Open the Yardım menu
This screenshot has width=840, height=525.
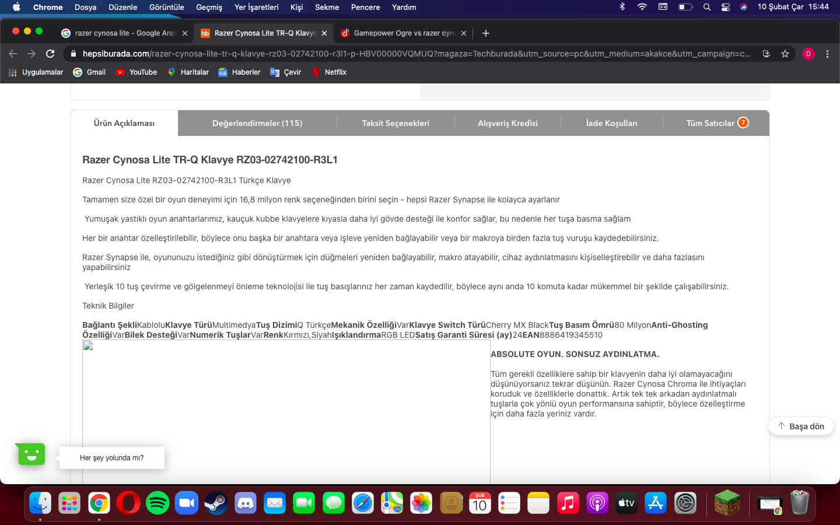404,7
